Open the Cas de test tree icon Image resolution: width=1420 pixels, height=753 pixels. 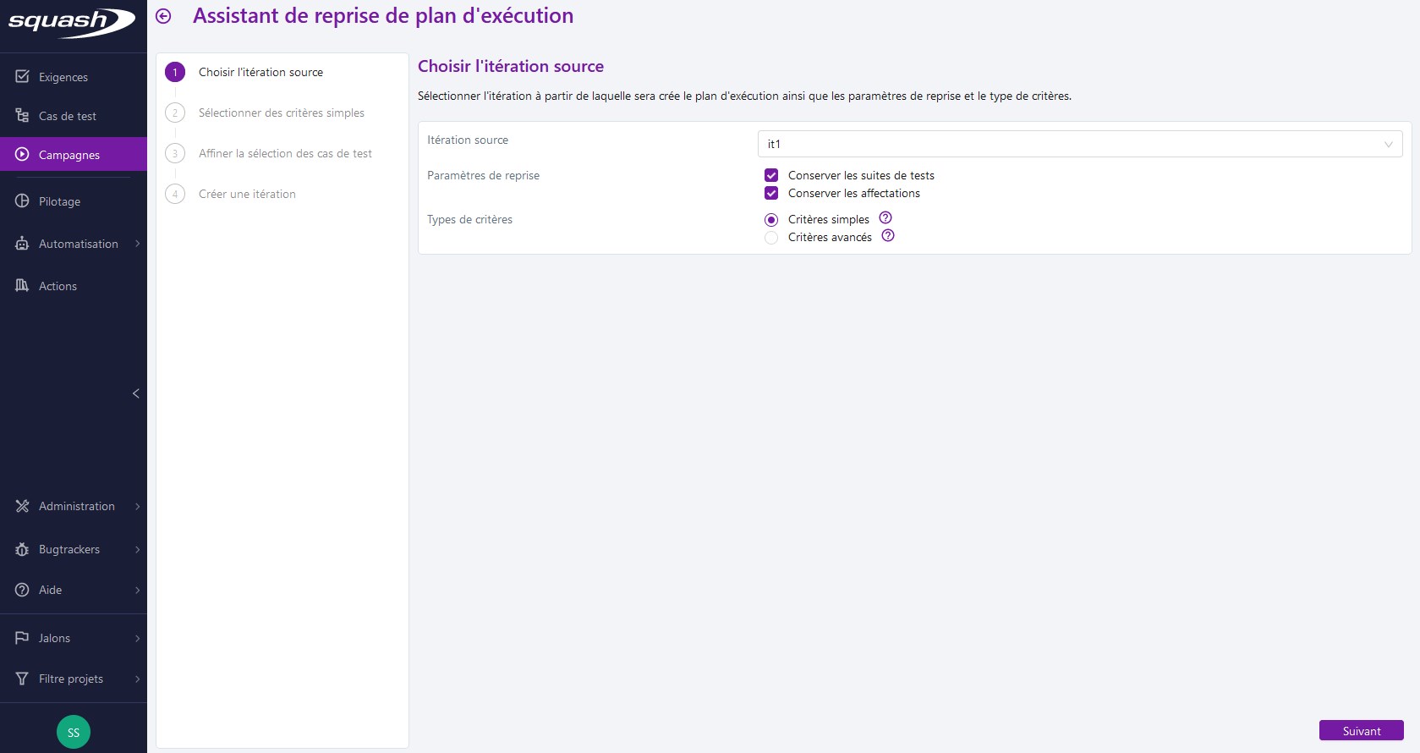pos(22,116)
